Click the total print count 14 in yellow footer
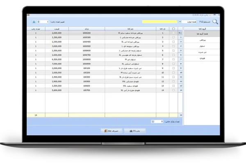Screen dimensions: 246x164 [36, 115]
